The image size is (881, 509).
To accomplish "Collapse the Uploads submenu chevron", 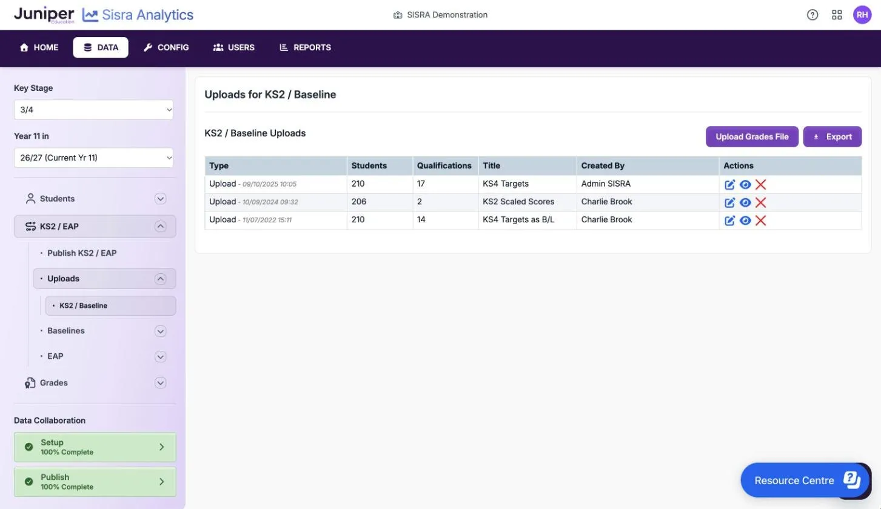I will coord(160,279).
